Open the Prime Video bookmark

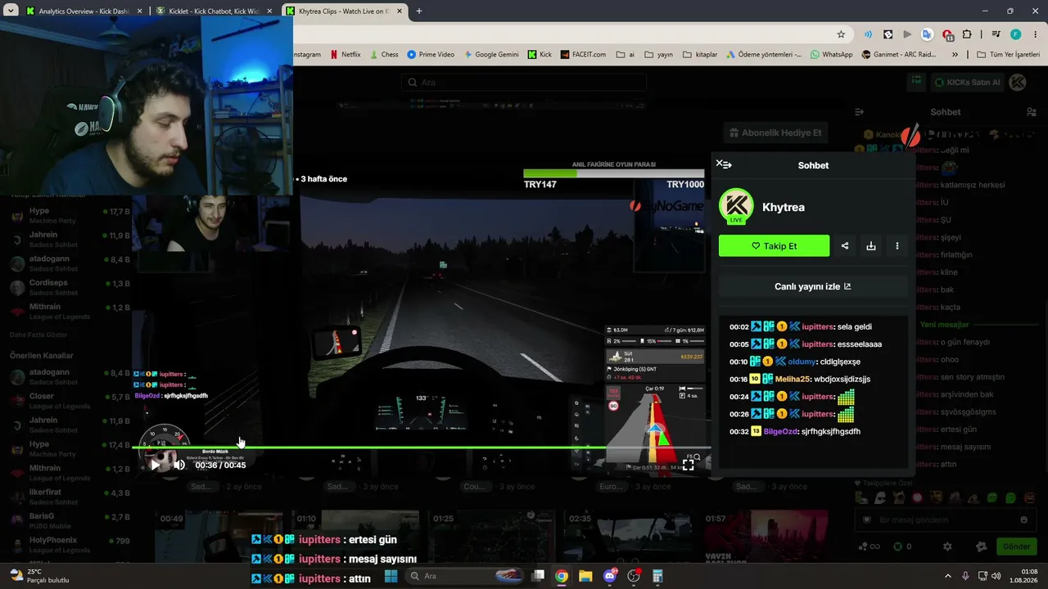431,55
